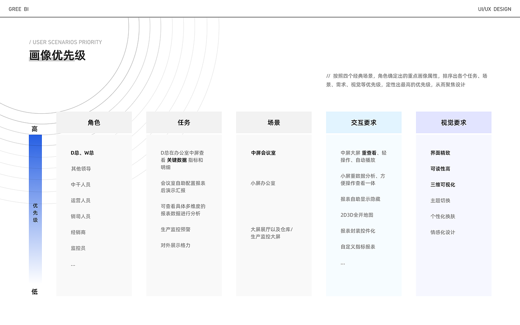This screenshot has width=520, height=325.
Task: Select the 界面精致 visual requirement
Action: (x=440, y=153)
